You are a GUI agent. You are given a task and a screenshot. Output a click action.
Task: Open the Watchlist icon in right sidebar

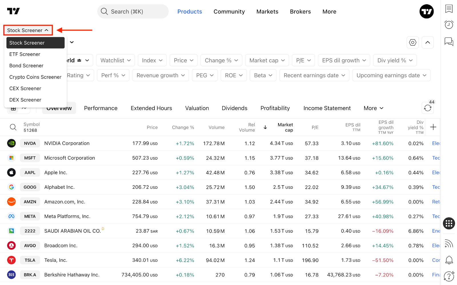(x=449, y=9)
